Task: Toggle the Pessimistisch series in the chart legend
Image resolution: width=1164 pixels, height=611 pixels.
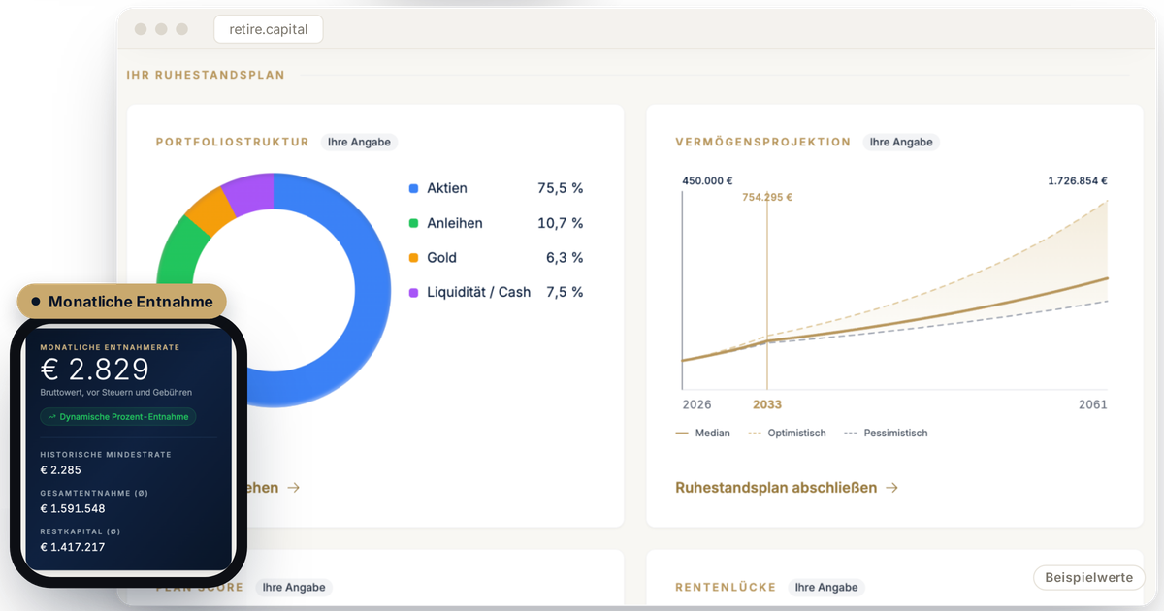Action: coord(886,433)
